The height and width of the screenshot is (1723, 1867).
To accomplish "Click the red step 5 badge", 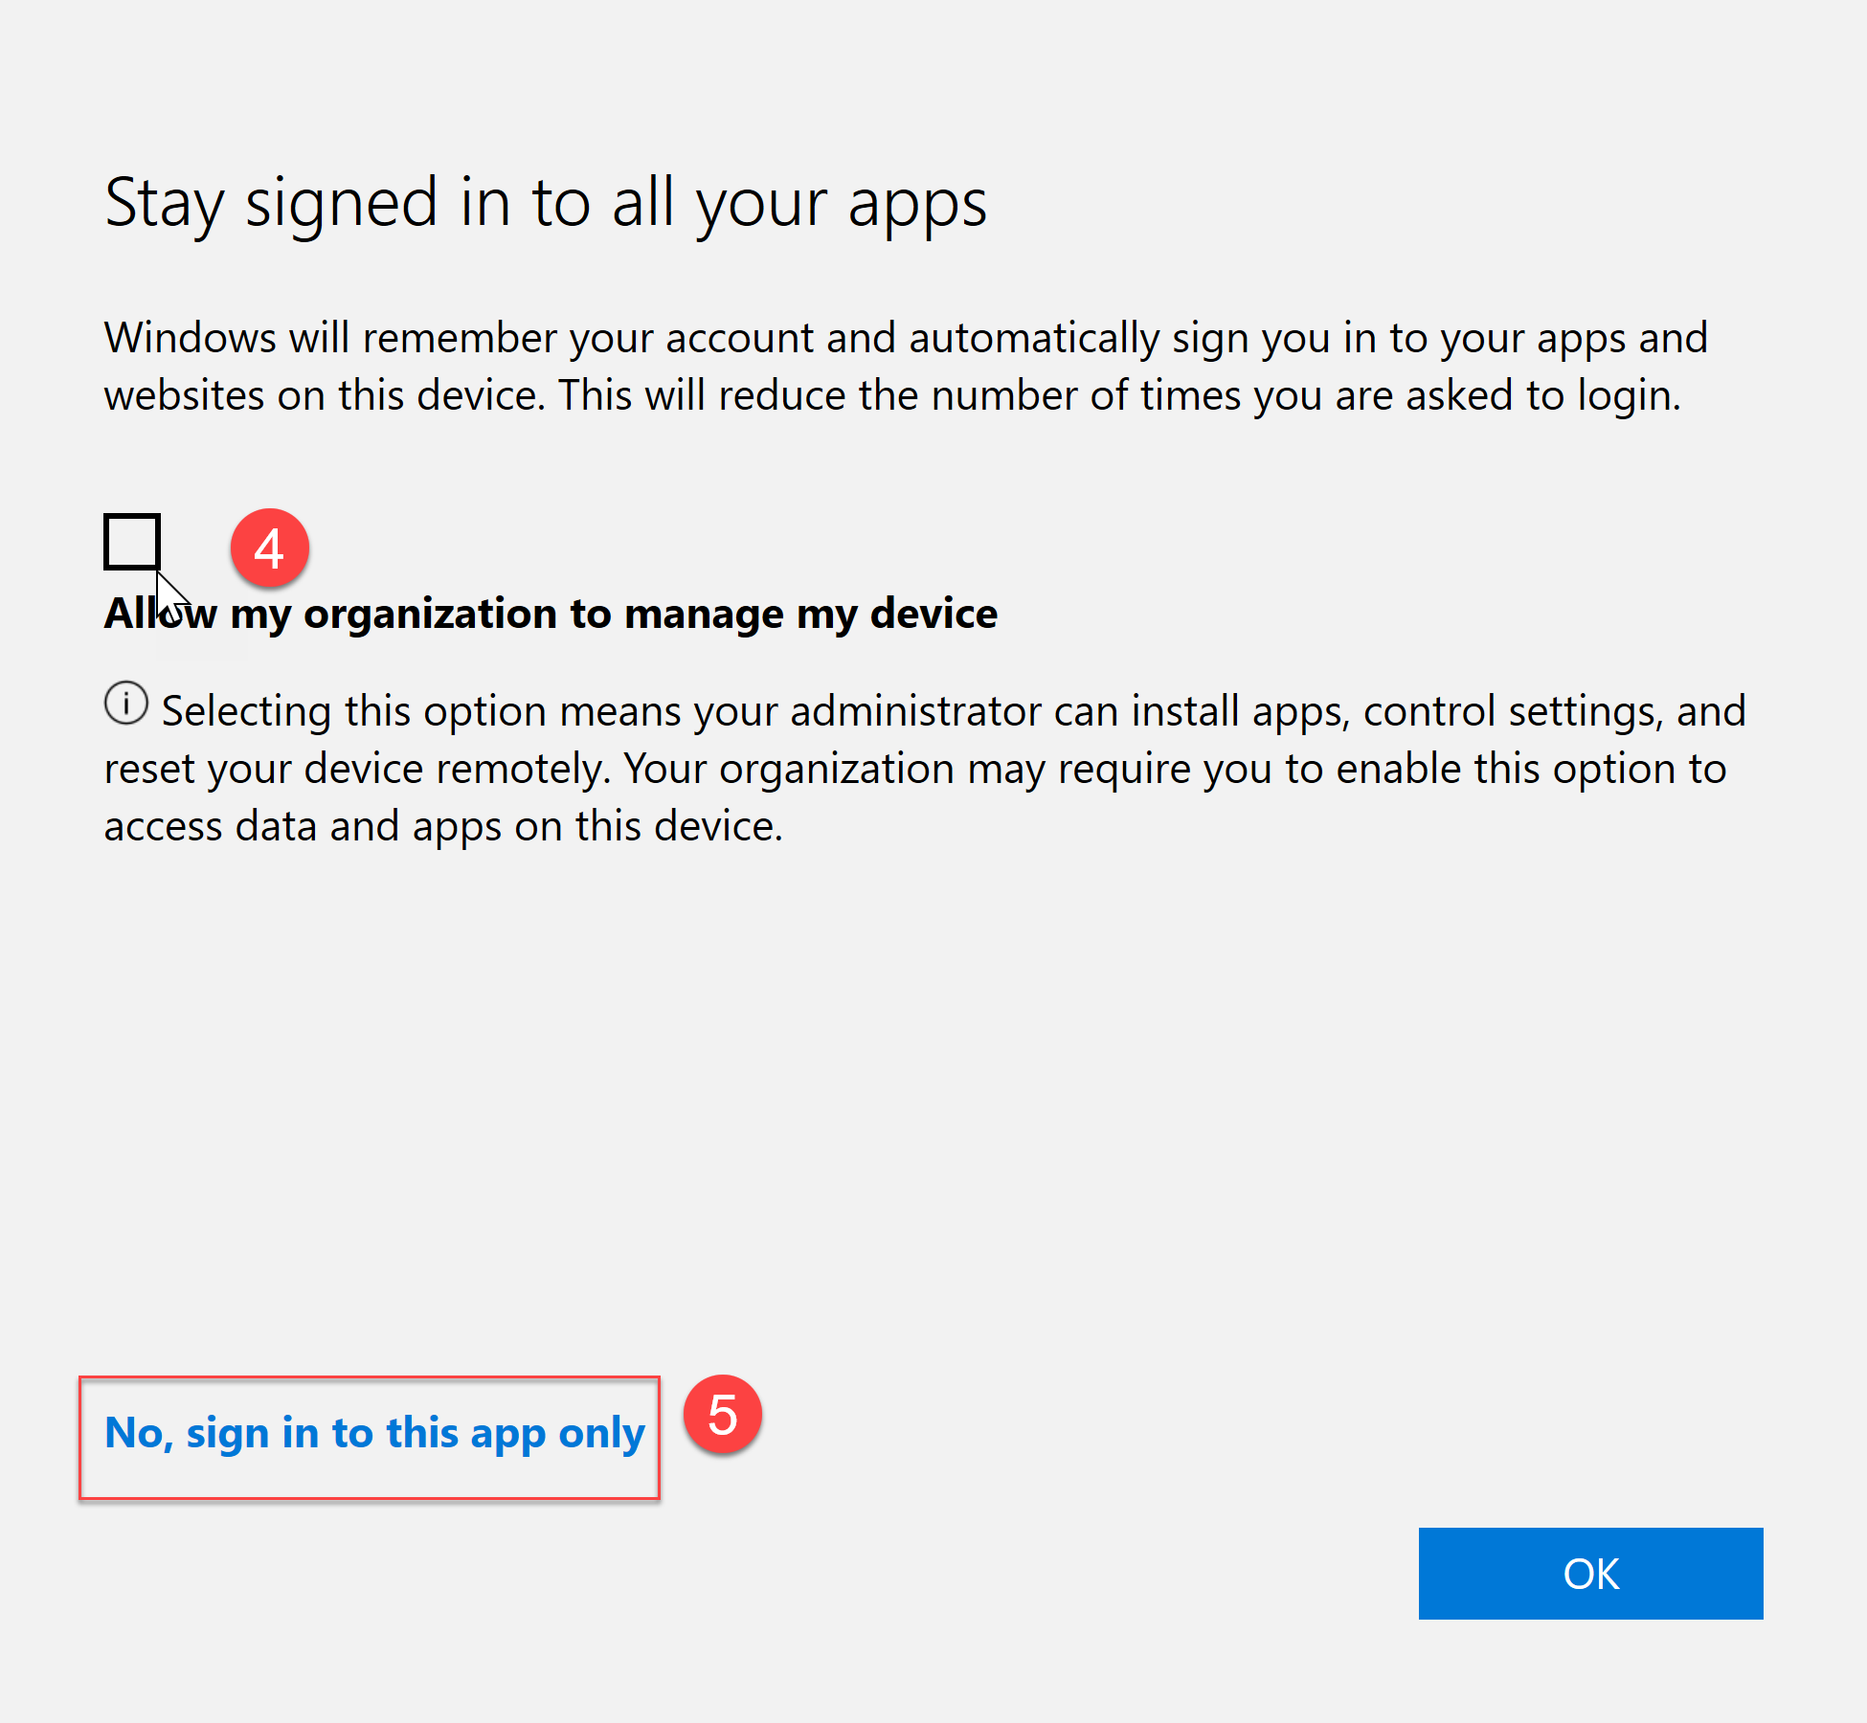I will pyautogui.click(x=722, y=1415).
